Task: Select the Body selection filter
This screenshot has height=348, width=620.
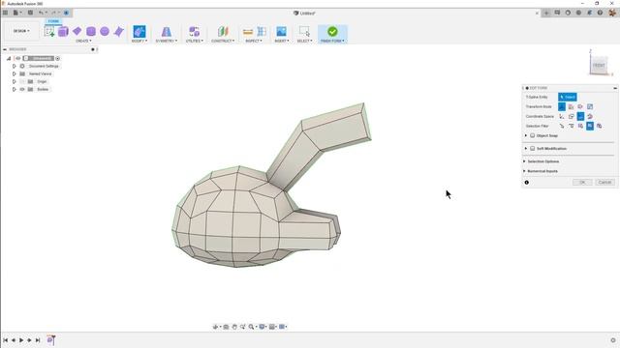Action: 600,126
